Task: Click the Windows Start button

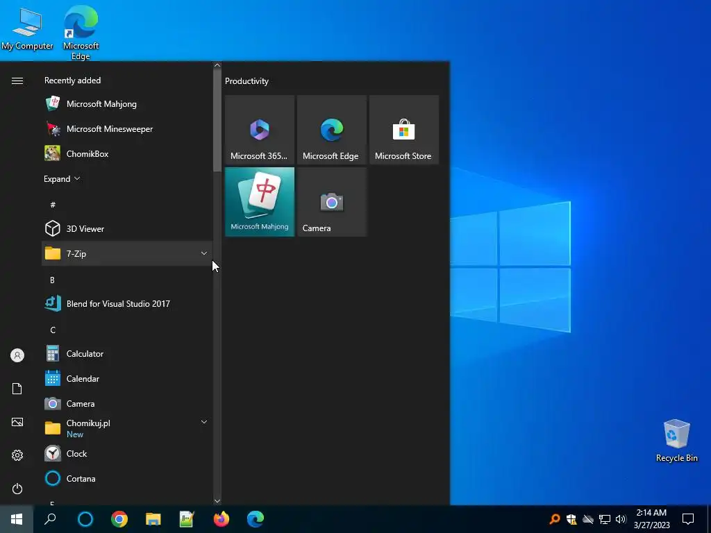Action: click(17, 519)
